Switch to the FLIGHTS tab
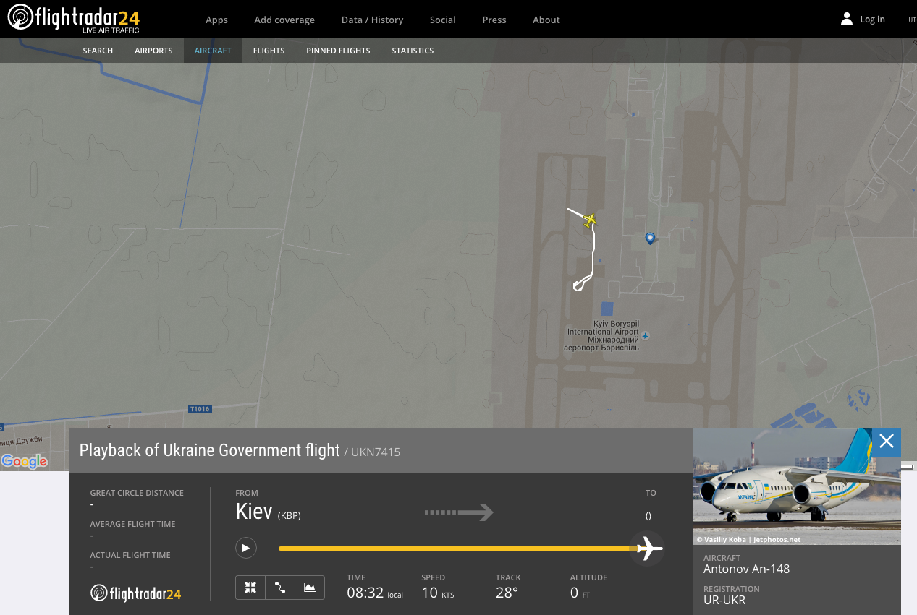Screen dimensions: 917x615 [269, 51]
